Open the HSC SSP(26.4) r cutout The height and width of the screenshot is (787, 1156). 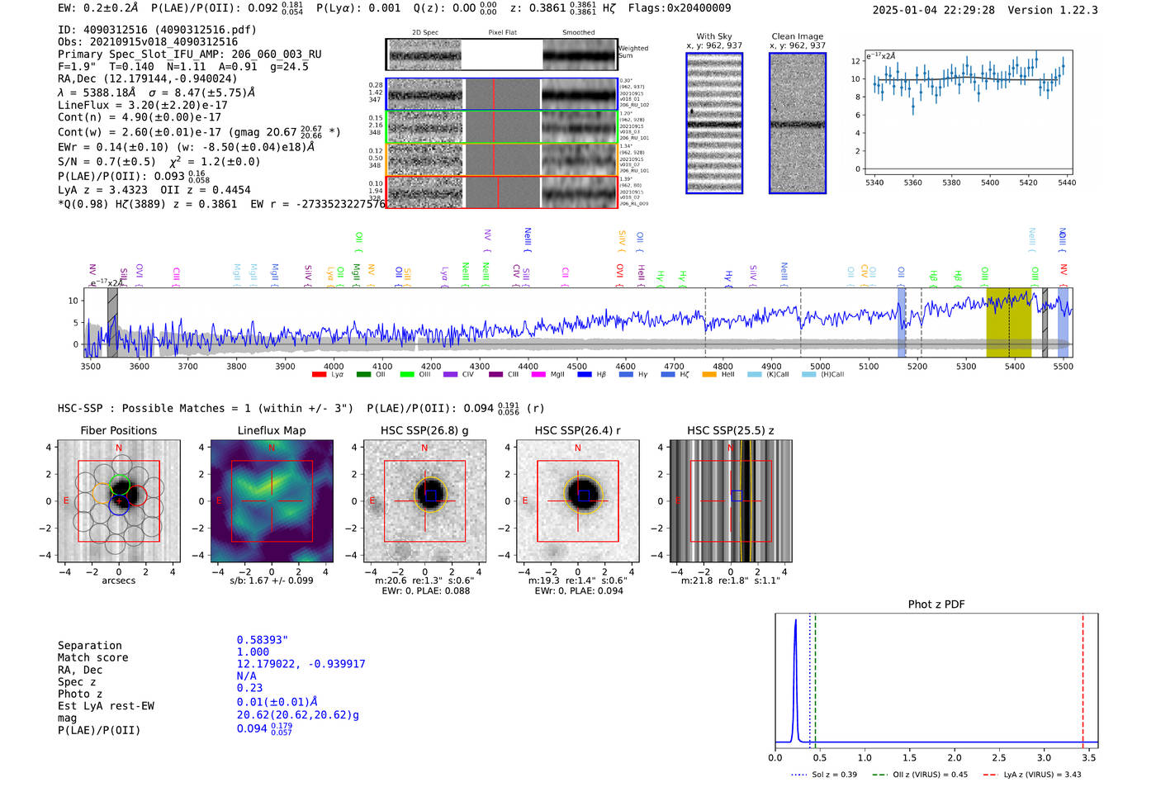(x=578, y=501)
